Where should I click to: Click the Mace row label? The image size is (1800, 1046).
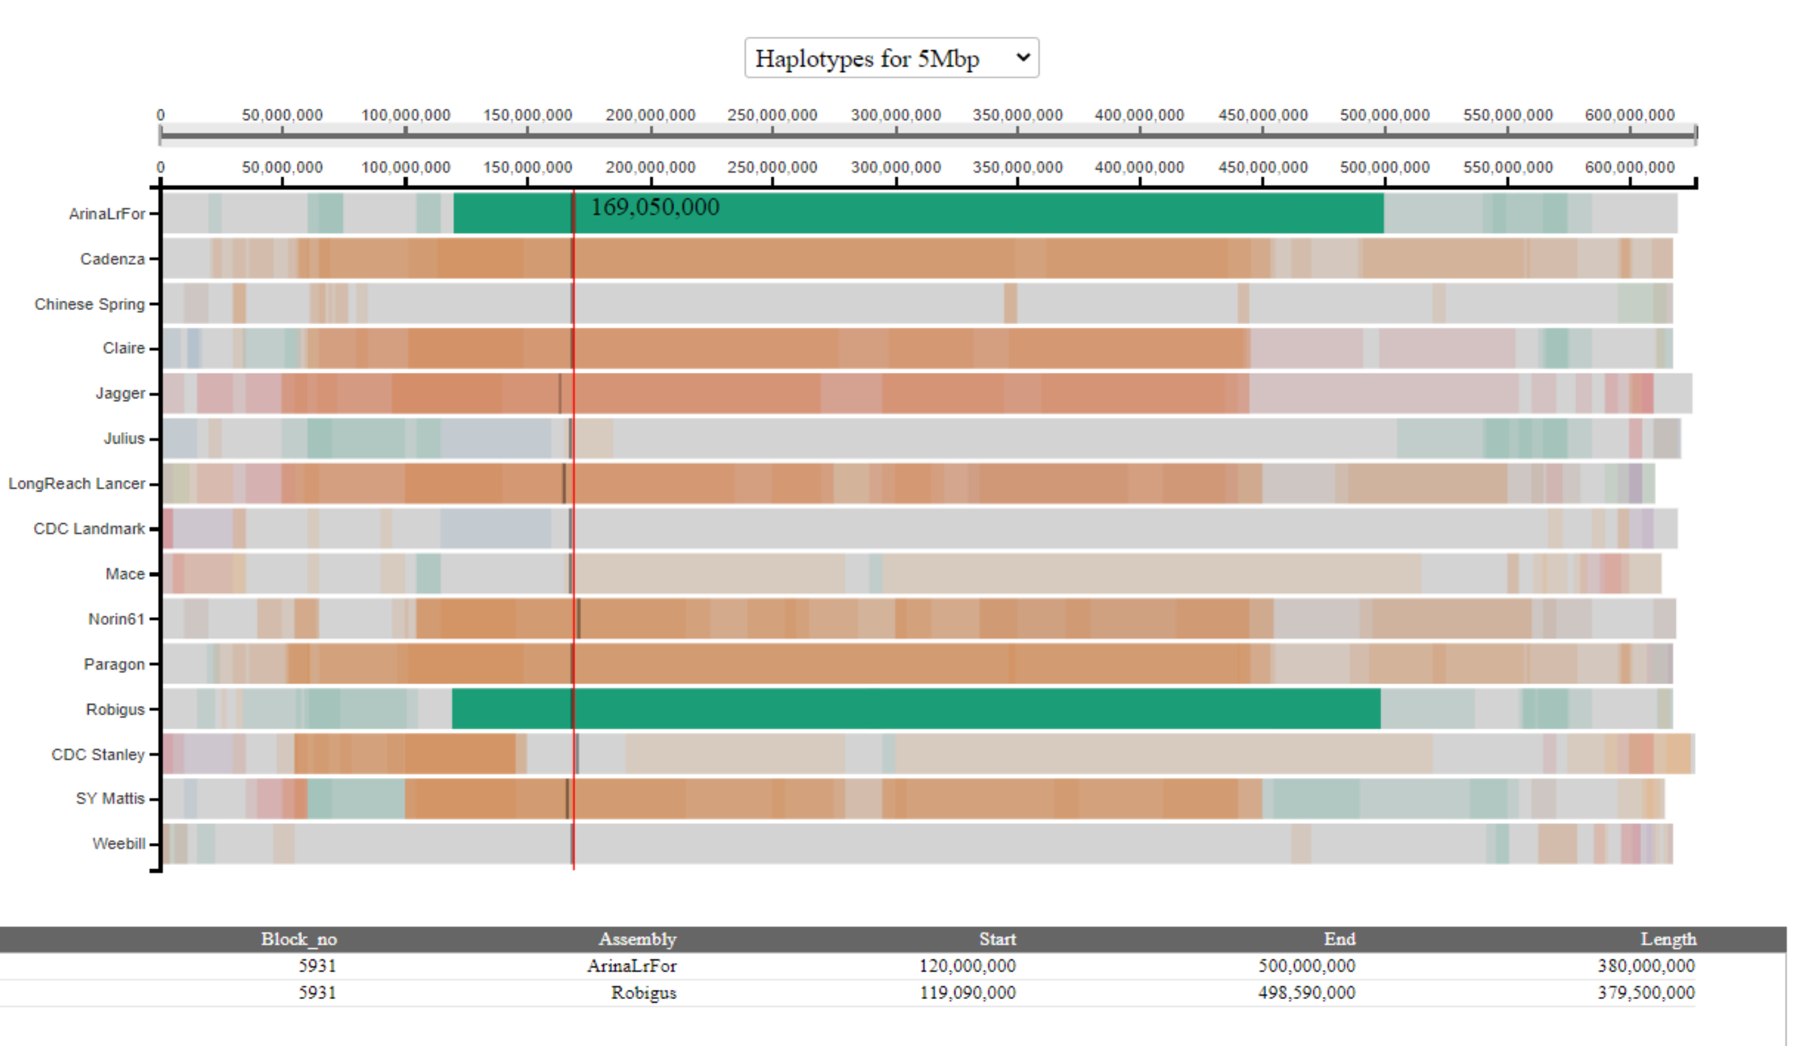tap(125, 573)
